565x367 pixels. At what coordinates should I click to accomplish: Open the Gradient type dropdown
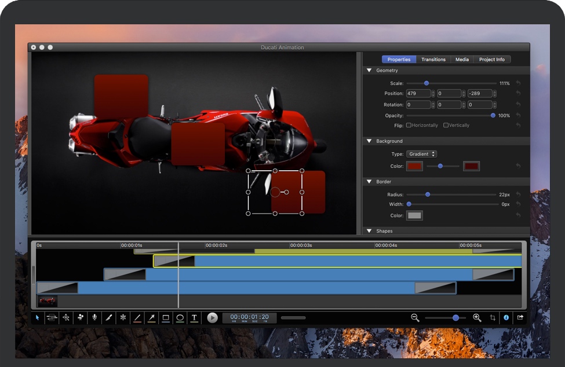coord(421,154)
